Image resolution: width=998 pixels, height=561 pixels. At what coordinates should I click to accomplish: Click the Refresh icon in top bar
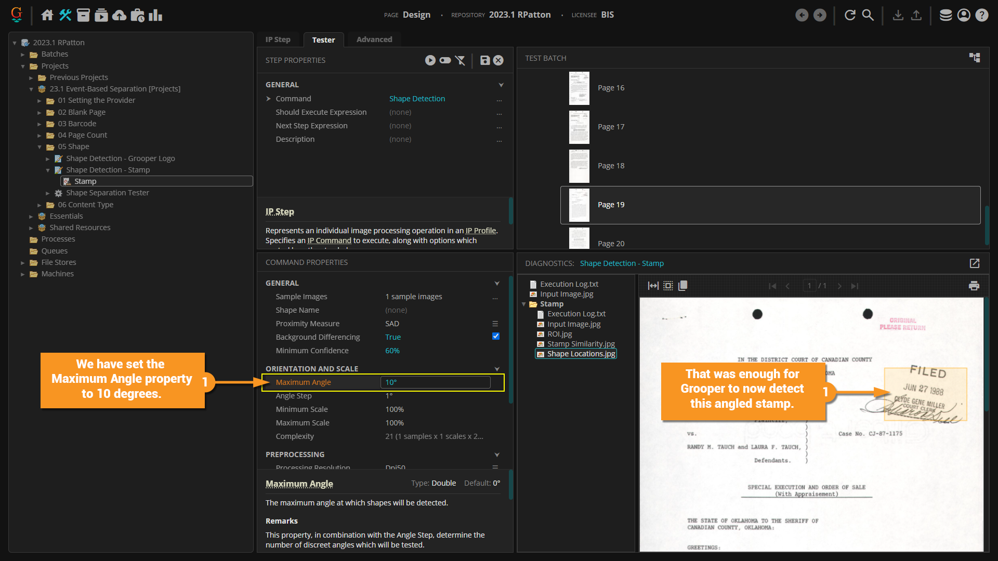[850, 15]
